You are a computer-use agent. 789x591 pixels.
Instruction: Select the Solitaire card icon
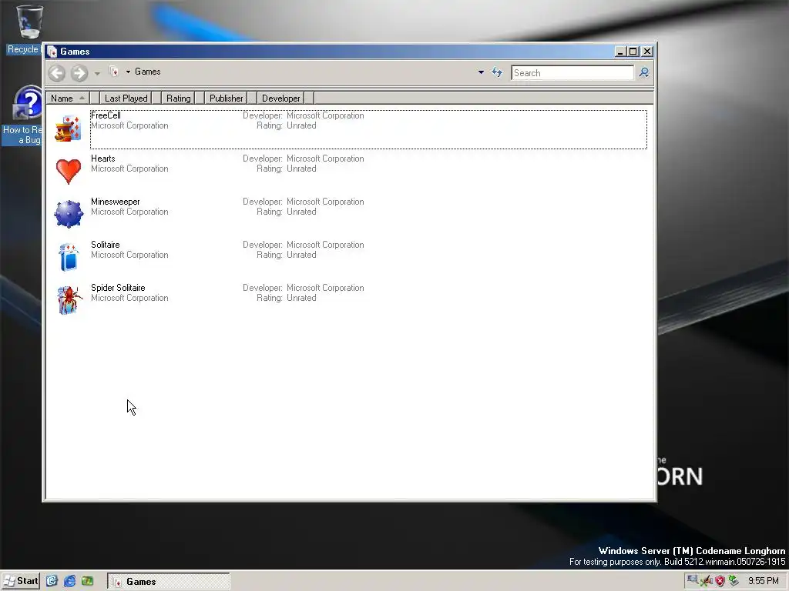pyautogui.click(x=68, y=257)
